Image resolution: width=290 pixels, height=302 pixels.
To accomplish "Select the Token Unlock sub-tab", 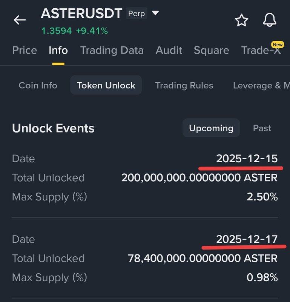I will pos(106,85).
